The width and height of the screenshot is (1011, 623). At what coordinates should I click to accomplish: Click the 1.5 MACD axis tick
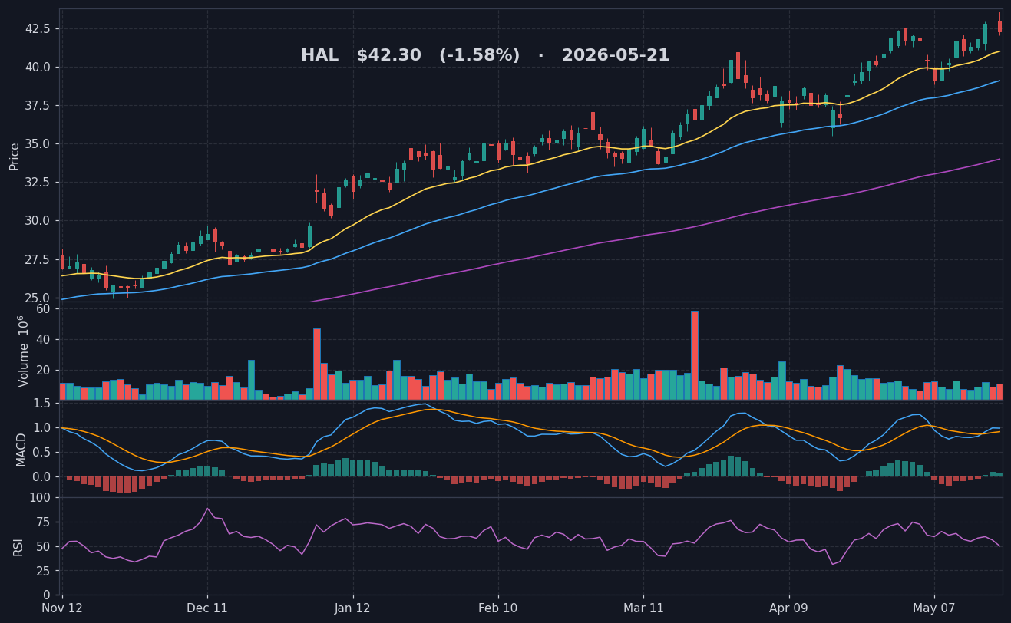click(x=42, y=403)
